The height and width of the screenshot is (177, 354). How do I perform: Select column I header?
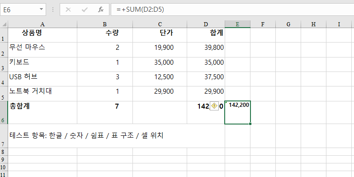[339, 24]
